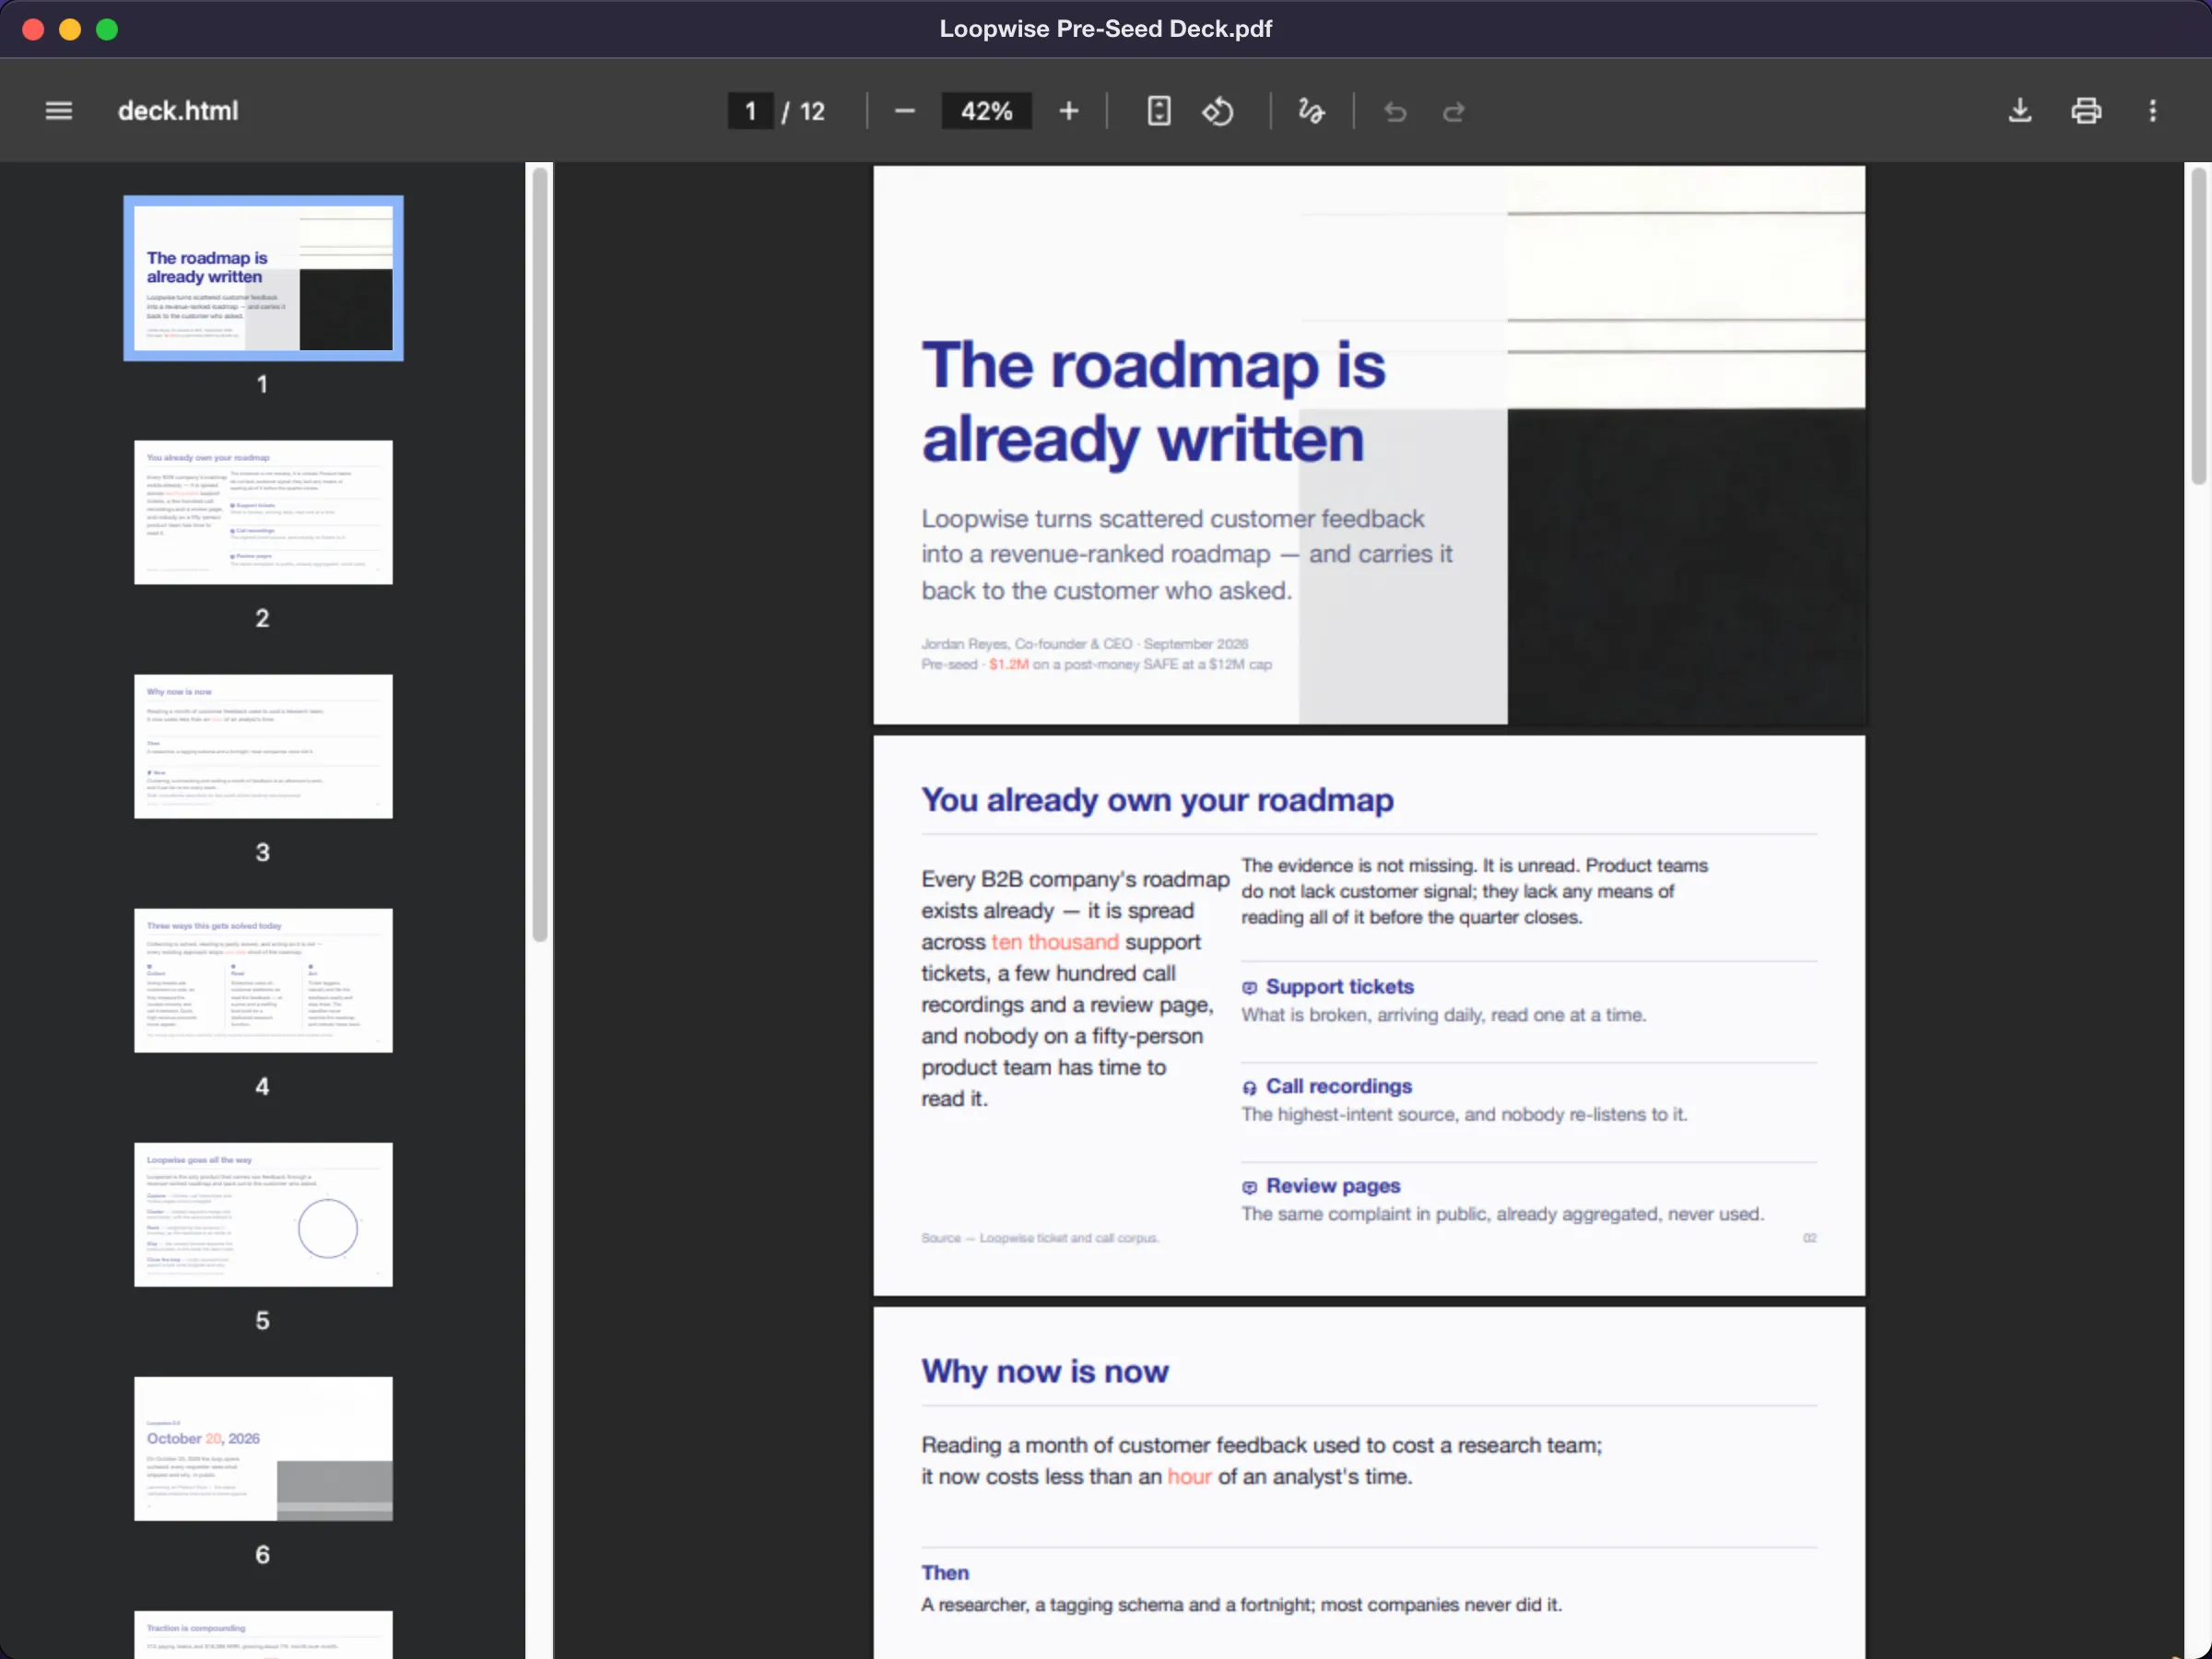Image resolution: width=2212 pixels, height=1659 pixels.
Task: Click the thumbnail sidebar scrollbar
Action: (540, 555)
